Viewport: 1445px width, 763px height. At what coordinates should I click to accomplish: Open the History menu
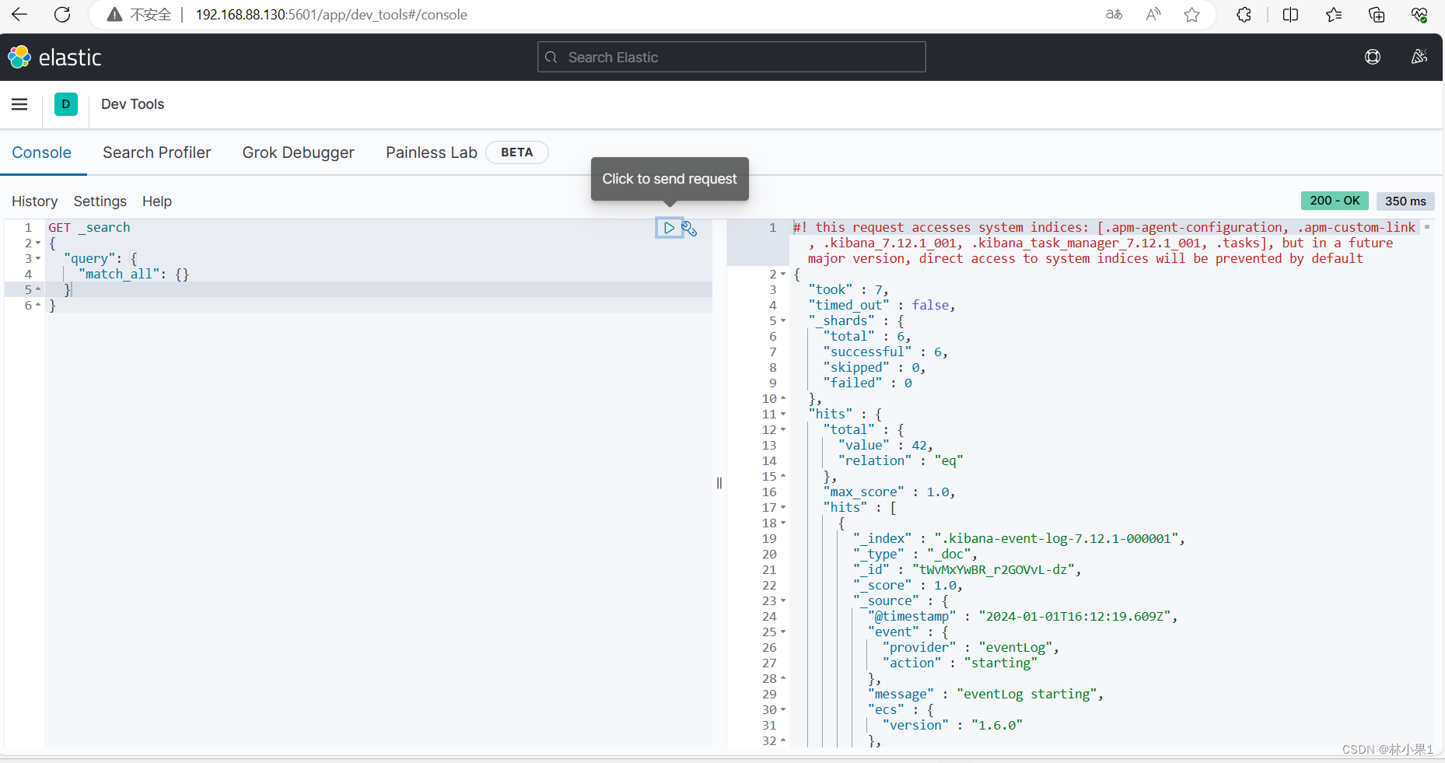point(35,201)
